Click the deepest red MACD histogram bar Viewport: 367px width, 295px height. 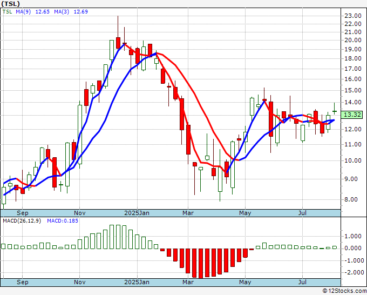[201, 263]
